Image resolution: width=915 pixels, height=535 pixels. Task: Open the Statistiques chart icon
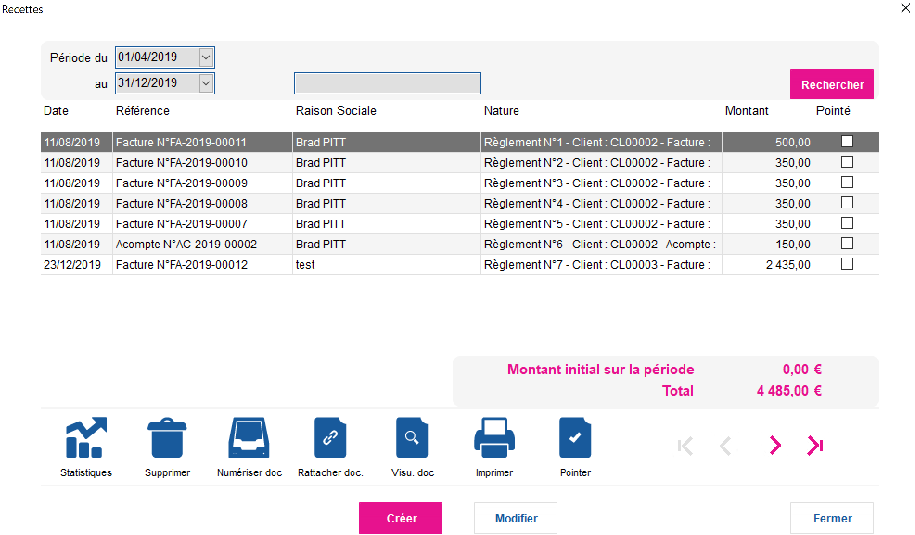[86, 438]
